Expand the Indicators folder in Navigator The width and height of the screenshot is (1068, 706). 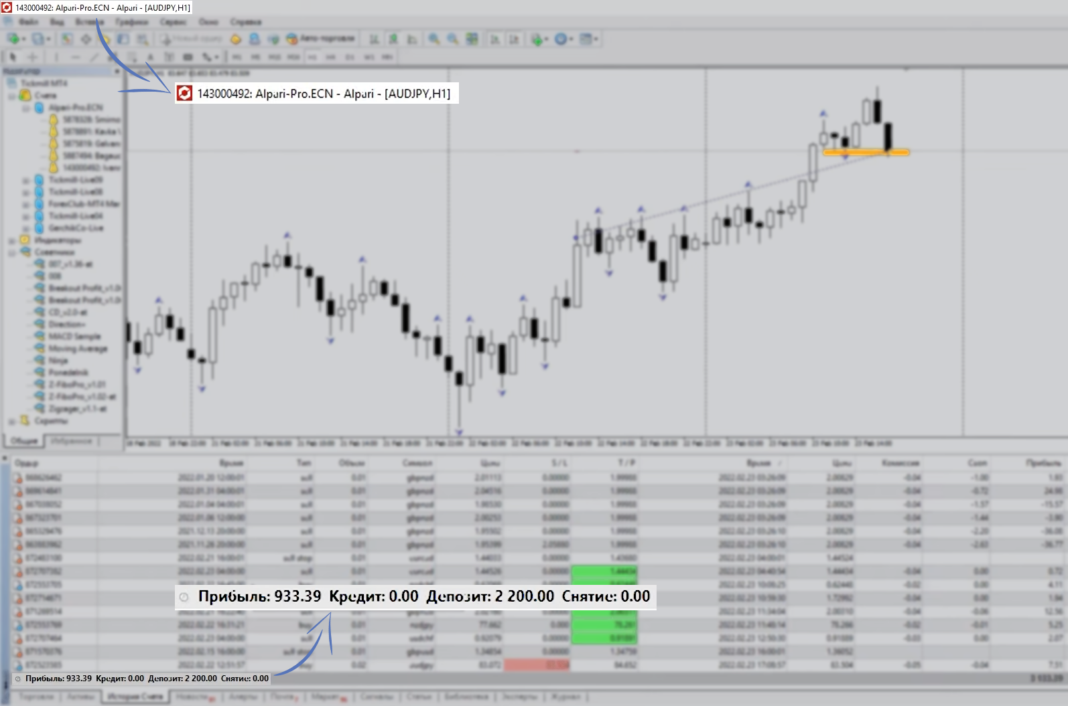[11, 240]
